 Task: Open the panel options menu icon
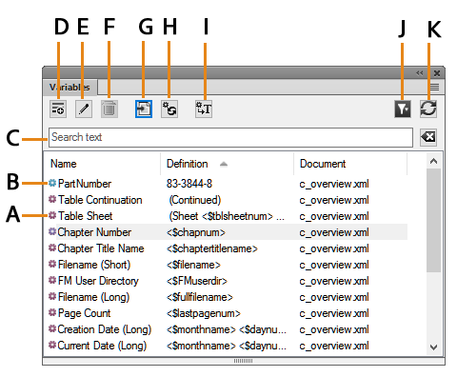click(434, 87)
